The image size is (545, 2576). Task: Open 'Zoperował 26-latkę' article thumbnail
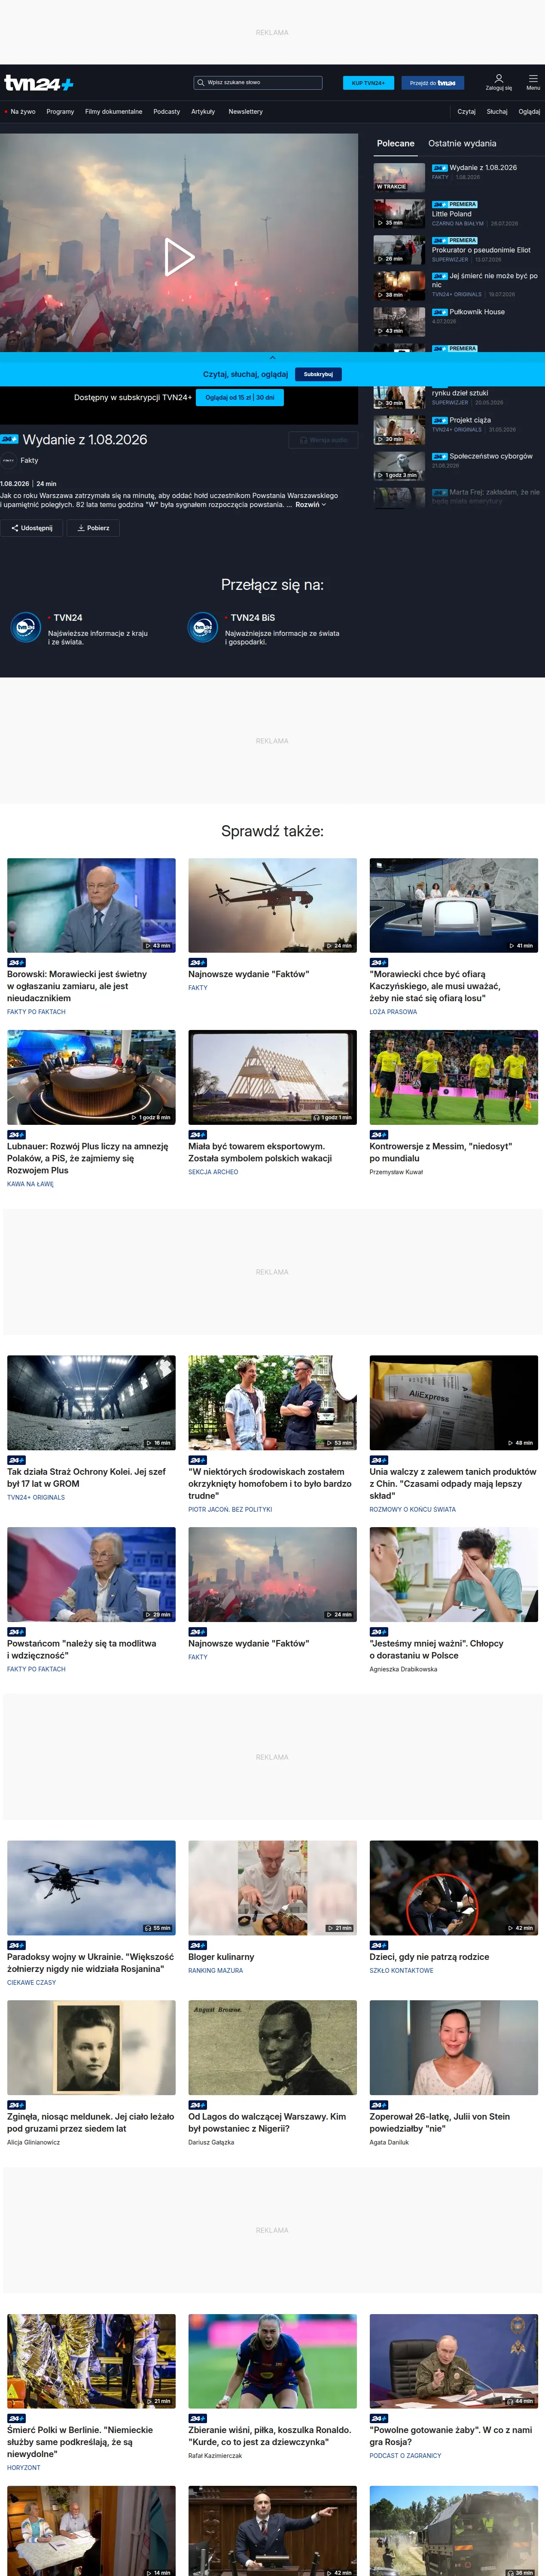454,2048
